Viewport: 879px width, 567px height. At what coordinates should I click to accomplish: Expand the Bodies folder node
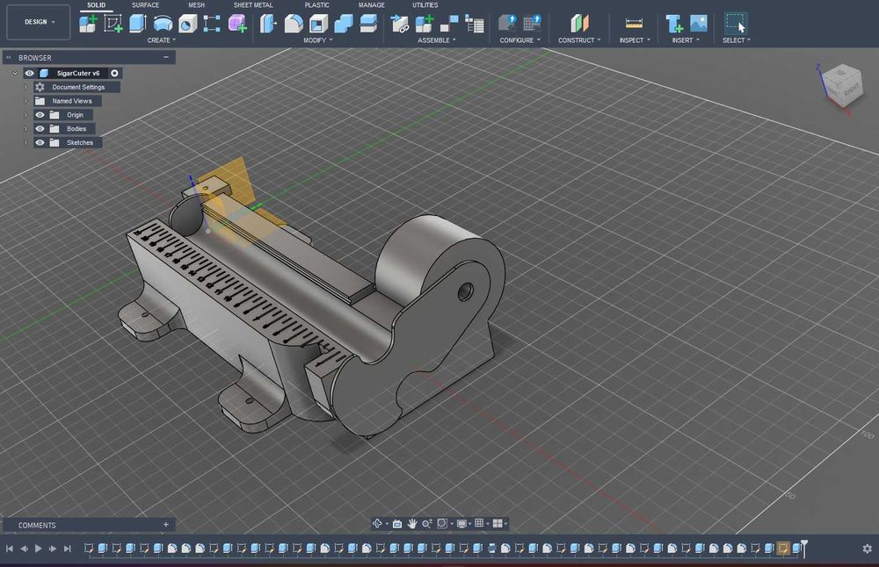[x=25, y=129]
